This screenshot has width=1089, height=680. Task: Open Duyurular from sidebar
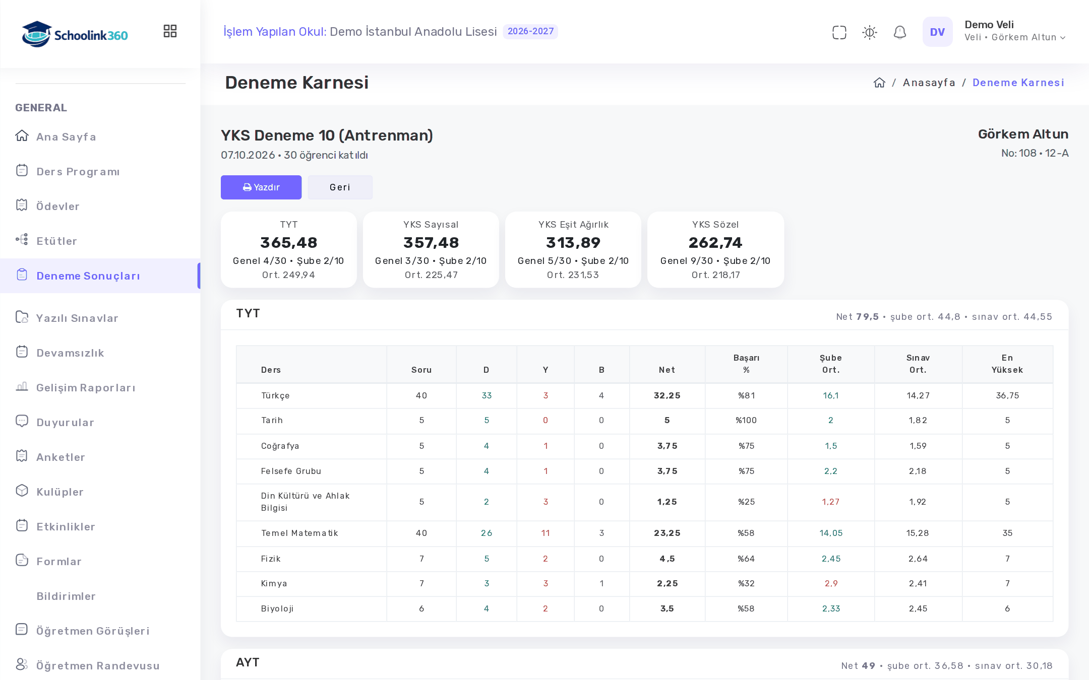[100, 422]
